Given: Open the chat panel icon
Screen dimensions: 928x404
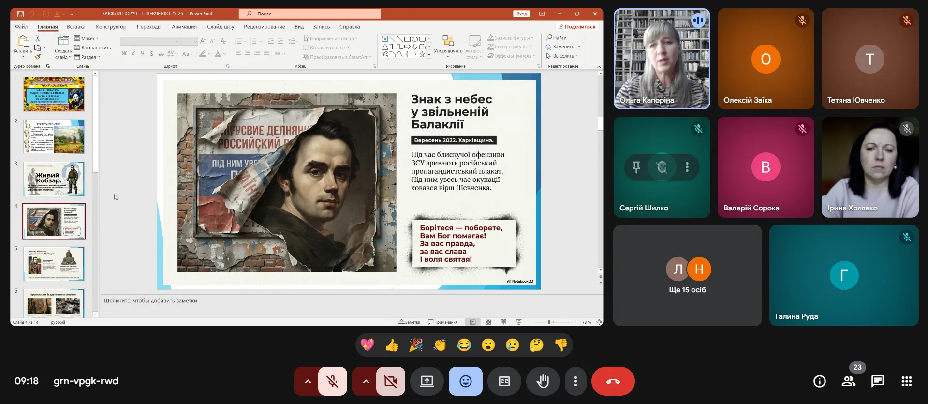Looking at the screenshot, I should [x=877, y=381].
